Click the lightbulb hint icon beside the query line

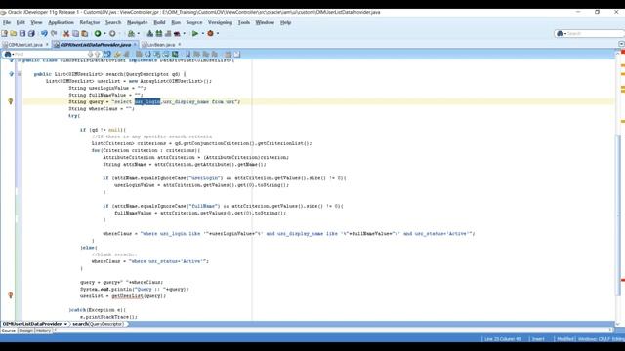[x=11, y=101]
